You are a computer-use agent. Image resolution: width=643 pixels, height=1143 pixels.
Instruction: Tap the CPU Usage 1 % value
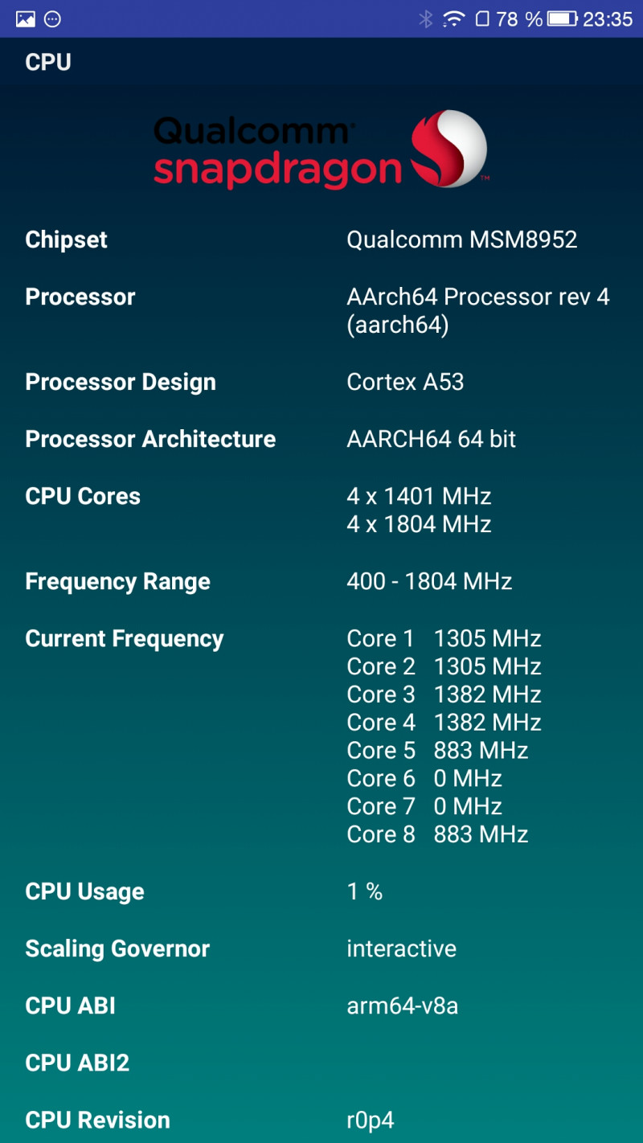(364, 891)
